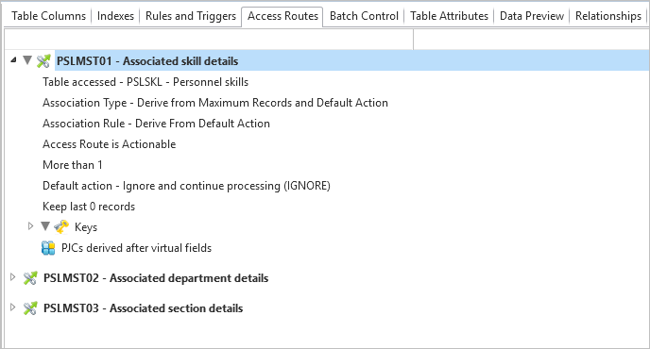Switch to the Table Columns tab

48,16
